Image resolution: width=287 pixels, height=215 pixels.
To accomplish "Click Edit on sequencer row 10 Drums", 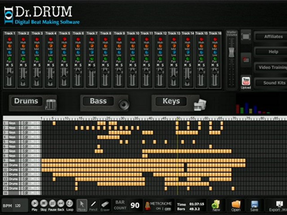I will point(25,165).
